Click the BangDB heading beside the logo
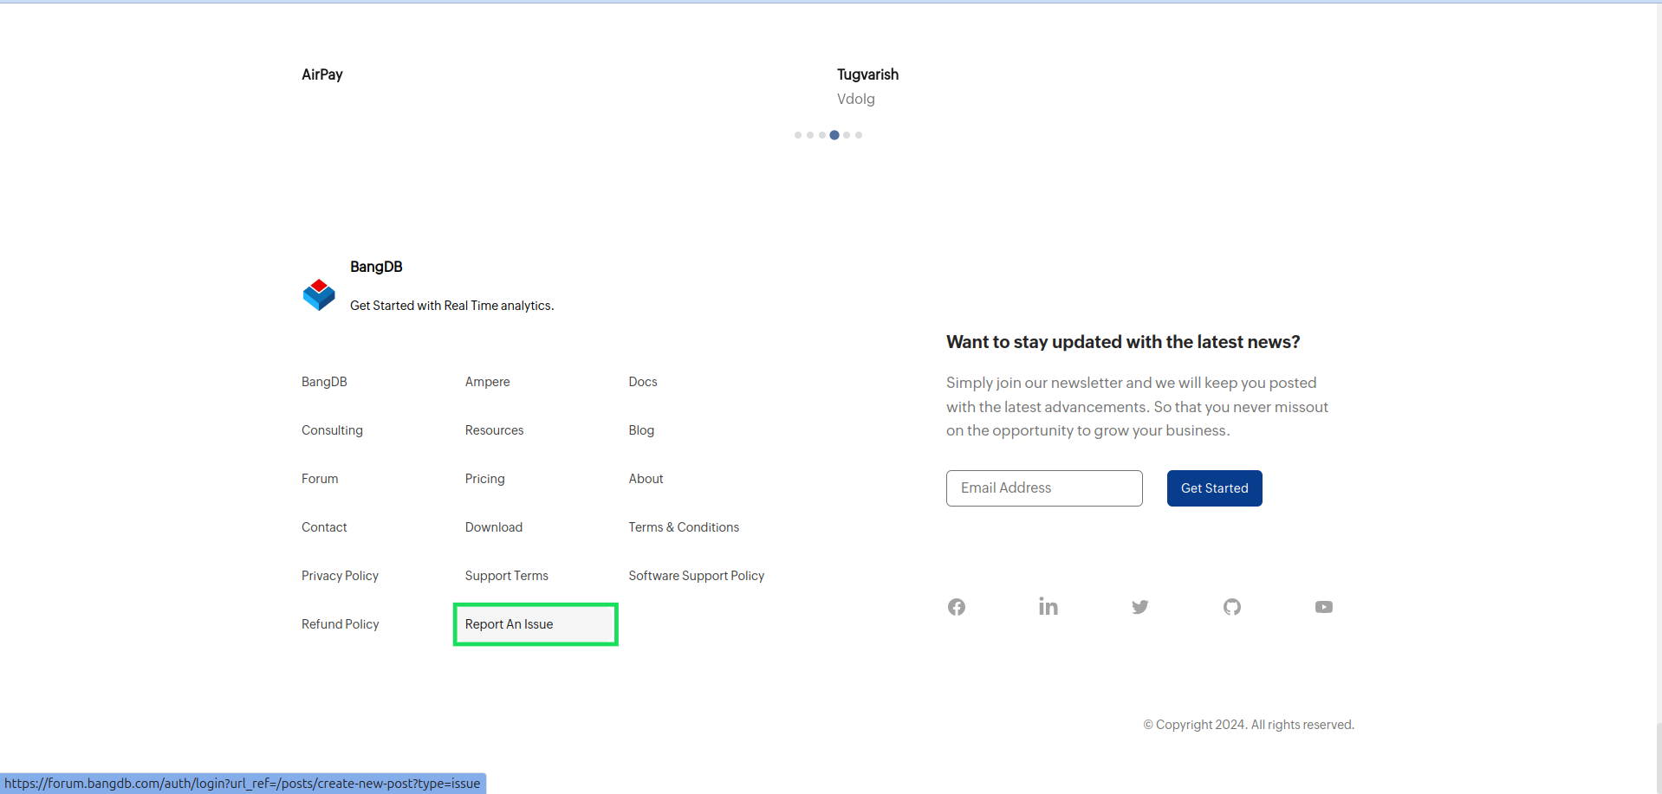This screenshot has width=1662, height=794. coord(376,267)
